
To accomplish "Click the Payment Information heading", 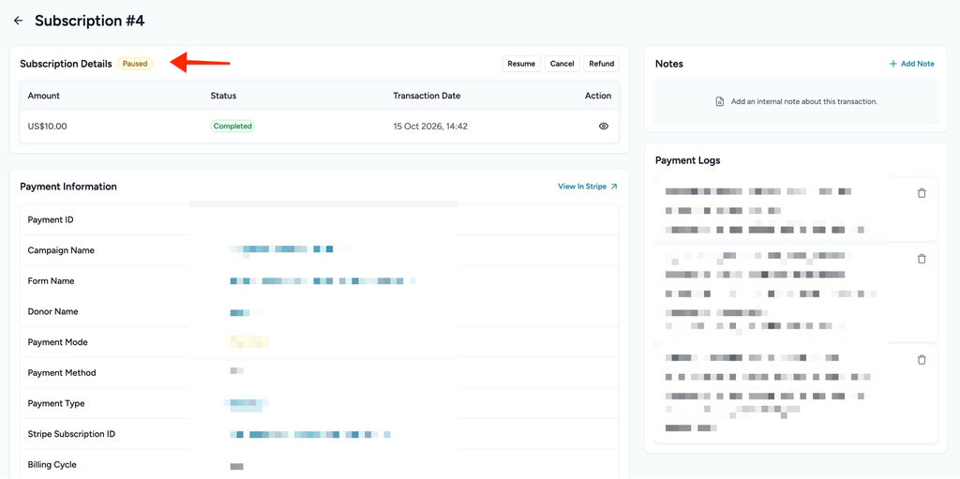I will click(68, 187).
